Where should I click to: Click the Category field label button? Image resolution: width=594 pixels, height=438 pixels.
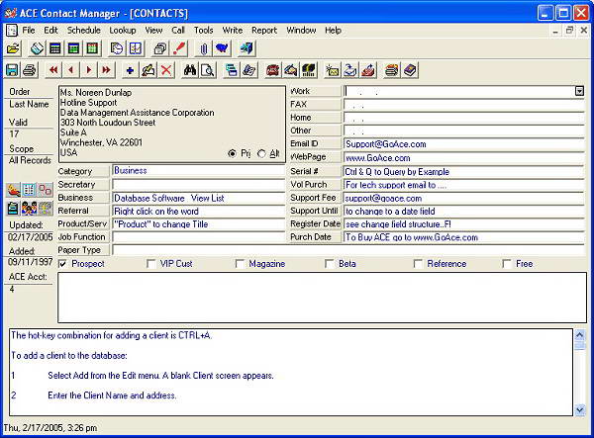tap(83, 170)
